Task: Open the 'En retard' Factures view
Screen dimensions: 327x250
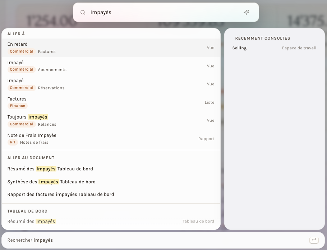Action: (x=111, y=48)
